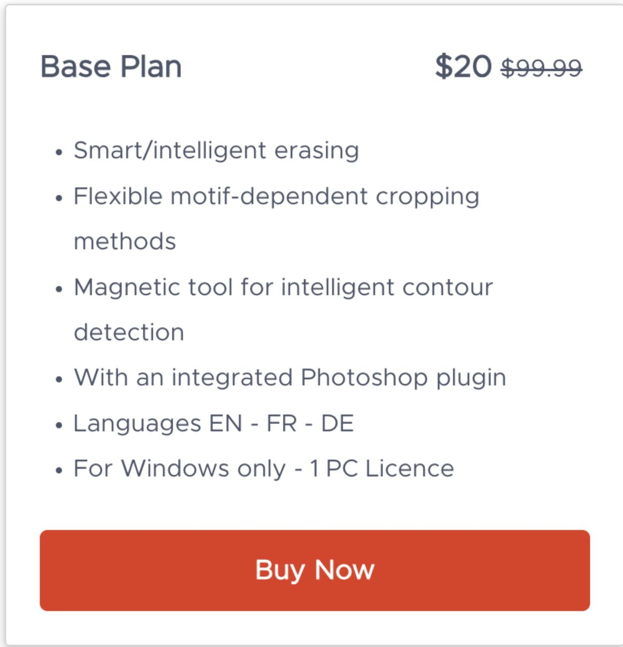Image resolution: width=623 pixels, height=647 pixels.
Task: Click the Languages EN - FR - DE item
Action: tap(213, 423)
